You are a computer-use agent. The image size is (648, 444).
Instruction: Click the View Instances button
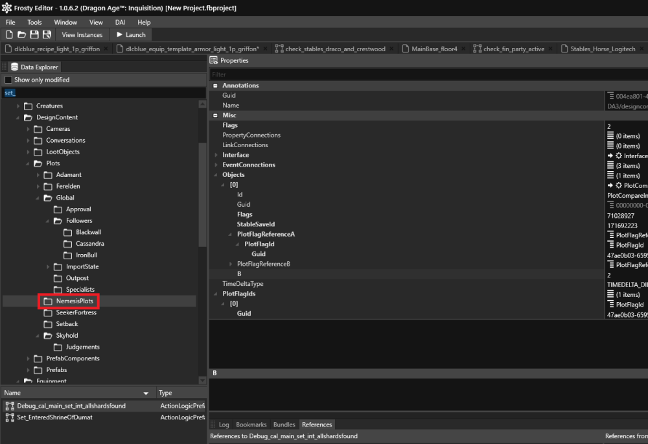82,34
